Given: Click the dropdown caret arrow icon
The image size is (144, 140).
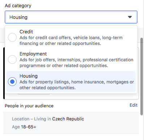Looking at the screenshot, I should pyautogui.click(x=130, y=17).
